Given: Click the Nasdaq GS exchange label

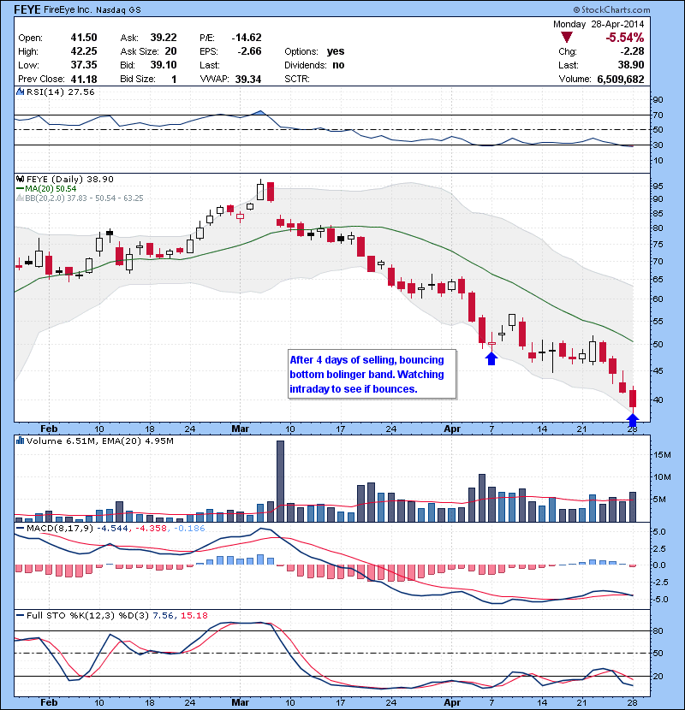Looking at the screenshot, I should [118, 10].
